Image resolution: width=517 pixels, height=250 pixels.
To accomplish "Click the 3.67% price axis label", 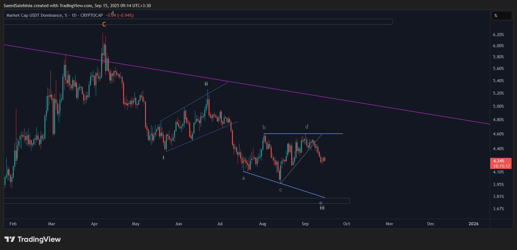I will [x=498, y=209].
